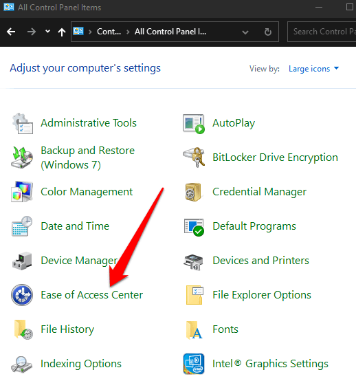Expand the View by Large icons dropdown
The width and height of the screenshot is (356, 381).
click(x=313, y=69)
